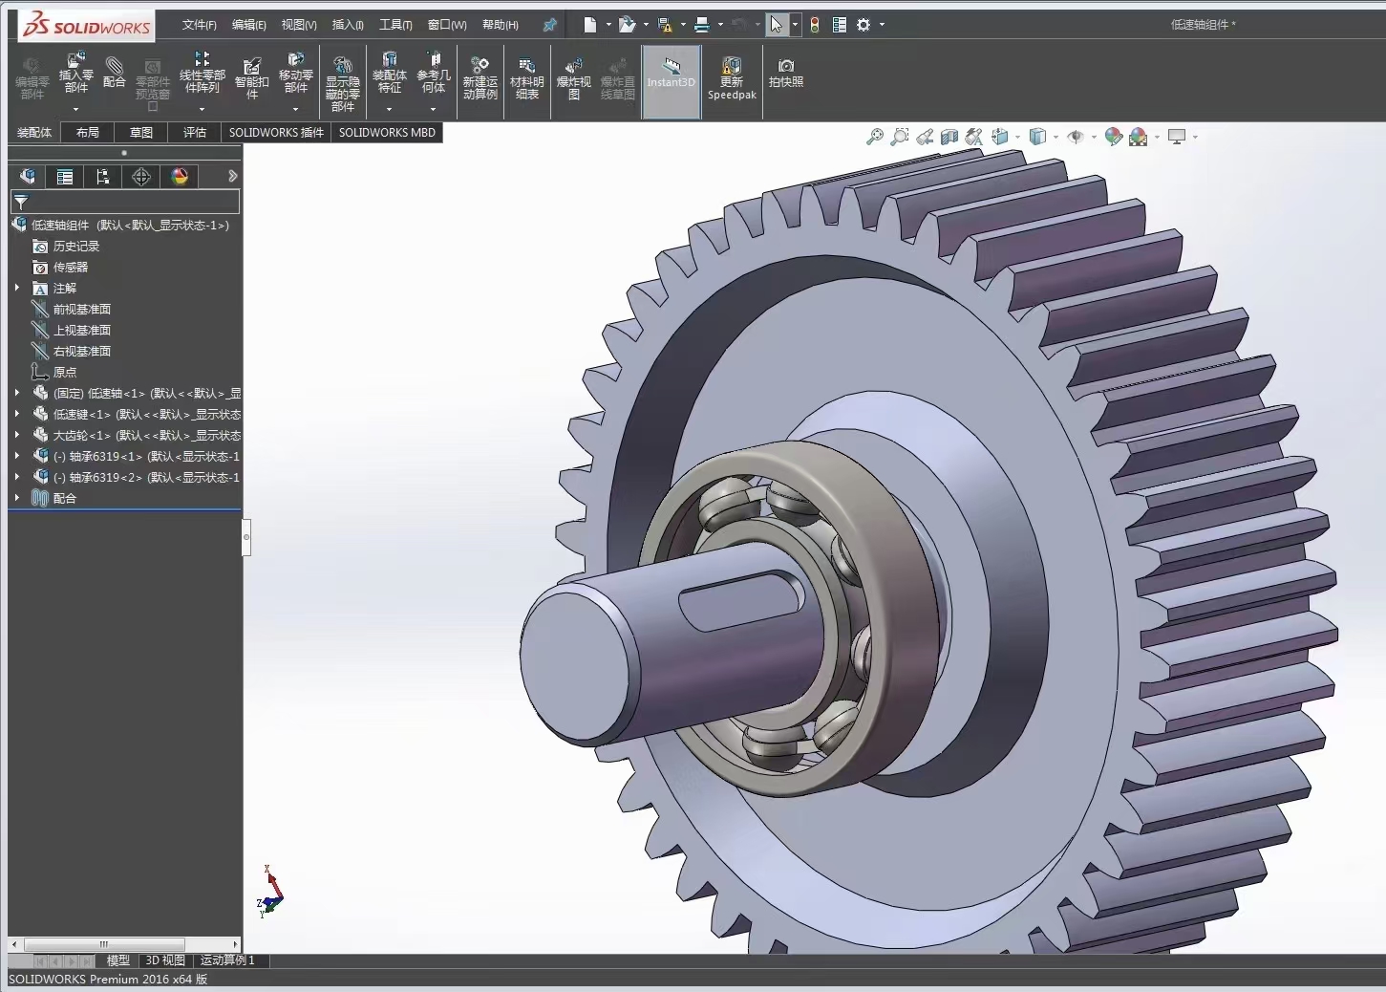This screenshot has width=1386, height=992.
Task: Click the Edit Appearance color ball icon
Action: [x=1113, y=137]
